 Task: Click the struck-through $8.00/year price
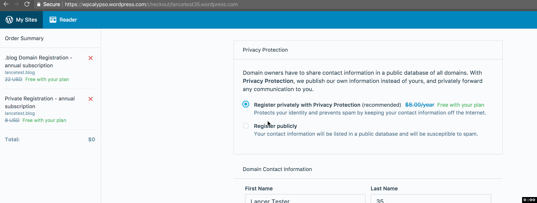[420, 105]
